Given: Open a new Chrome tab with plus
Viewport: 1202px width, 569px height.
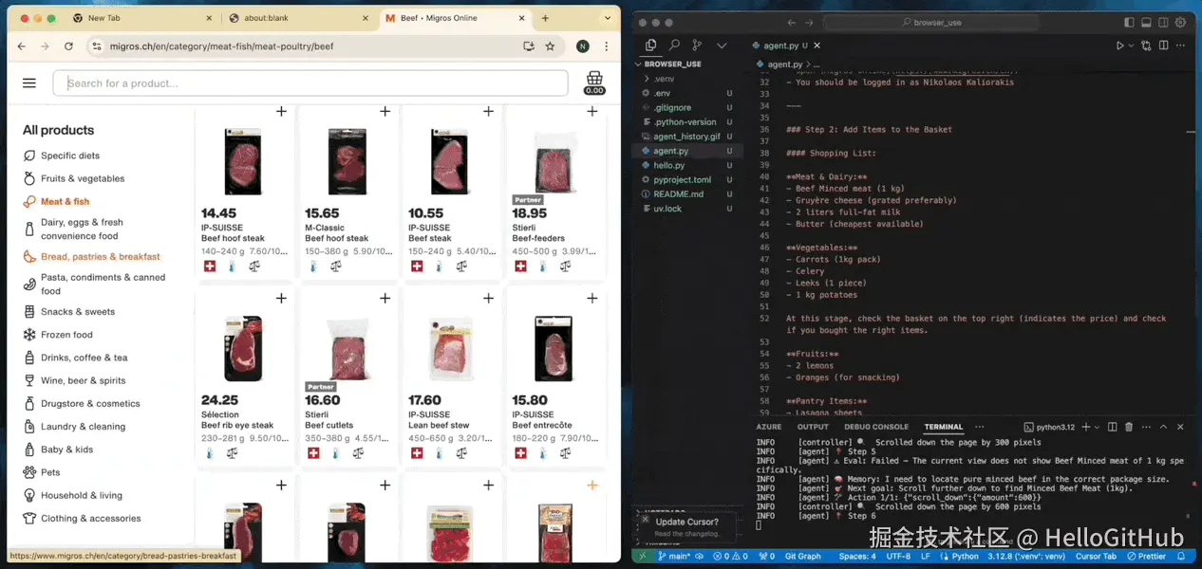Looking at the screenshot, I should tap(544, 18).
